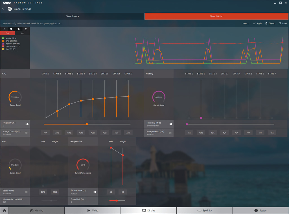The height and width of the screenshot is (214, 289).
Task: Toggle GPU Frequency (%) switch
Action: pos(27,124)
